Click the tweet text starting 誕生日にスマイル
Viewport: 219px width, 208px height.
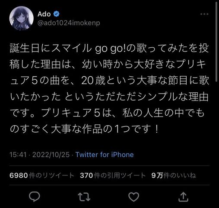click(109, 88)
